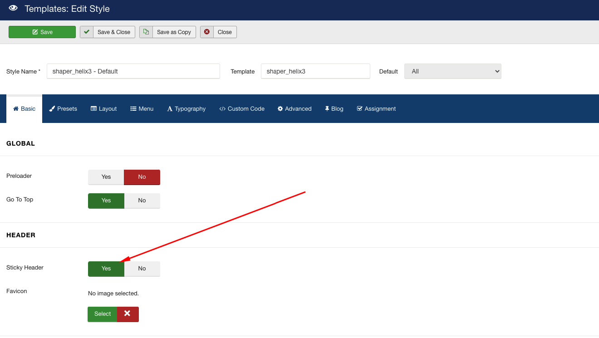Click the eye icon beside Templates title
Screen dimensions: 599x338
point(13,8)
